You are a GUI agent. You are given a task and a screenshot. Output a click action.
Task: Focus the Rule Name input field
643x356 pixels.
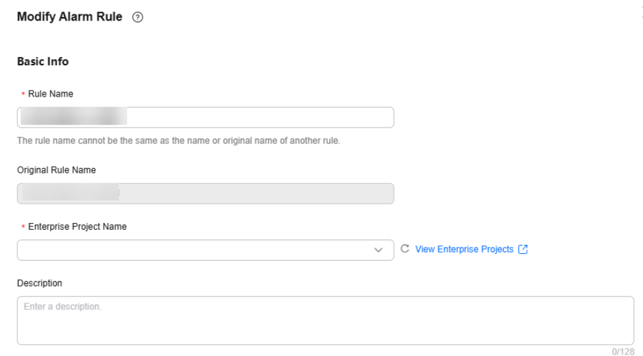[x=205, y=117]
